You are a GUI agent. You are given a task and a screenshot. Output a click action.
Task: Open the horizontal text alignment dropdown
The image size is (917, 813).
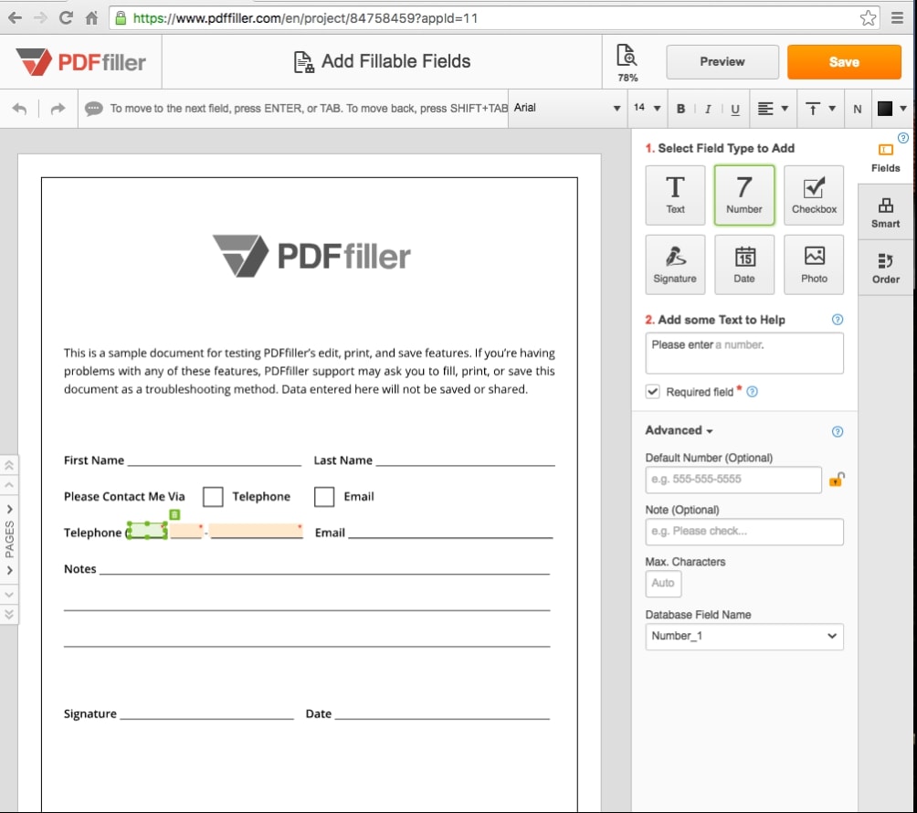point(773,109)
